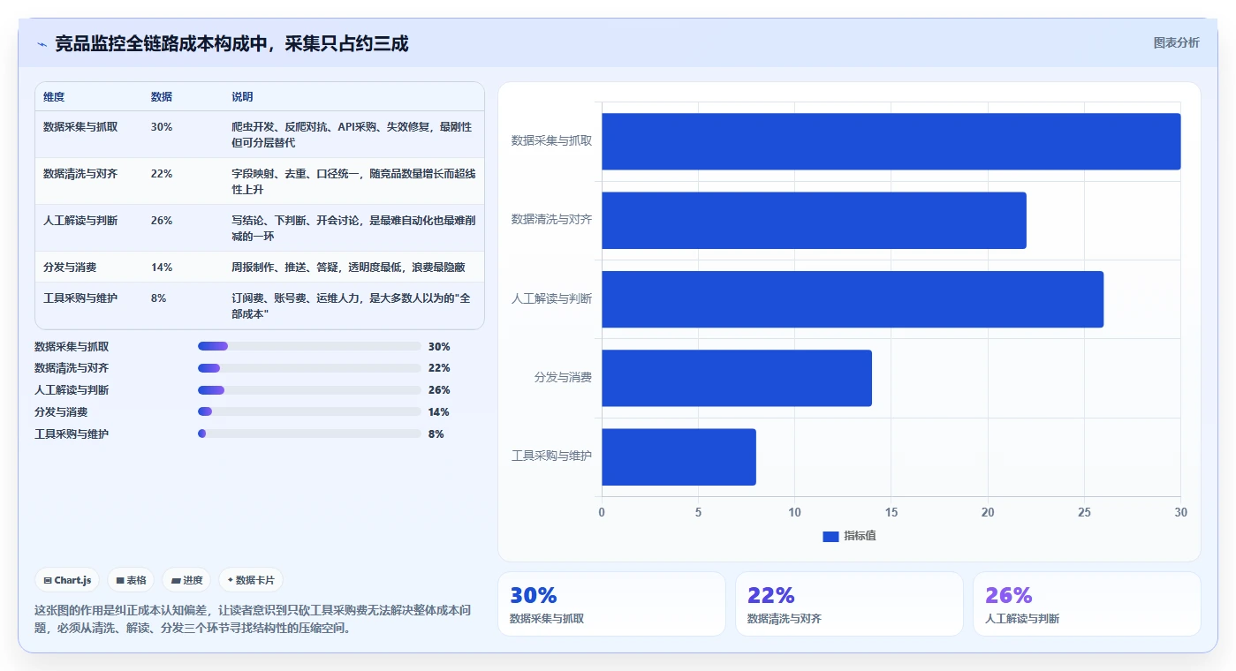The height and width of the screenshot is (671, 1236).
Task: Click the description starting with 周报制作
Action: (x=348, y=267)
